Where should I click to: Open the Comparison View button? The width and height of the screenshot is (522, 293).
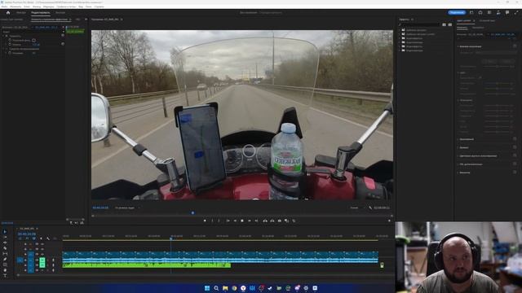(x=286, y=221)
